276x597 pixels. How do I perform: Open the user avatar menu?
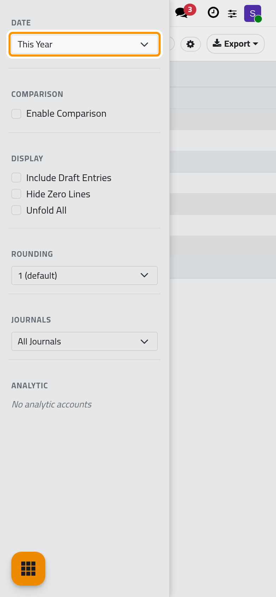click(253, 13)
